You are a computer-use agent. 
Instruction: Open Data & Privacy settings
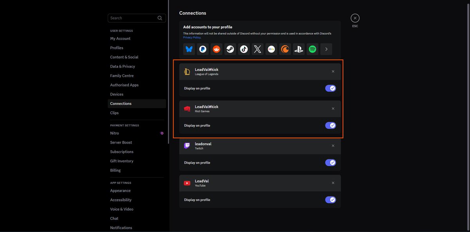137,67
